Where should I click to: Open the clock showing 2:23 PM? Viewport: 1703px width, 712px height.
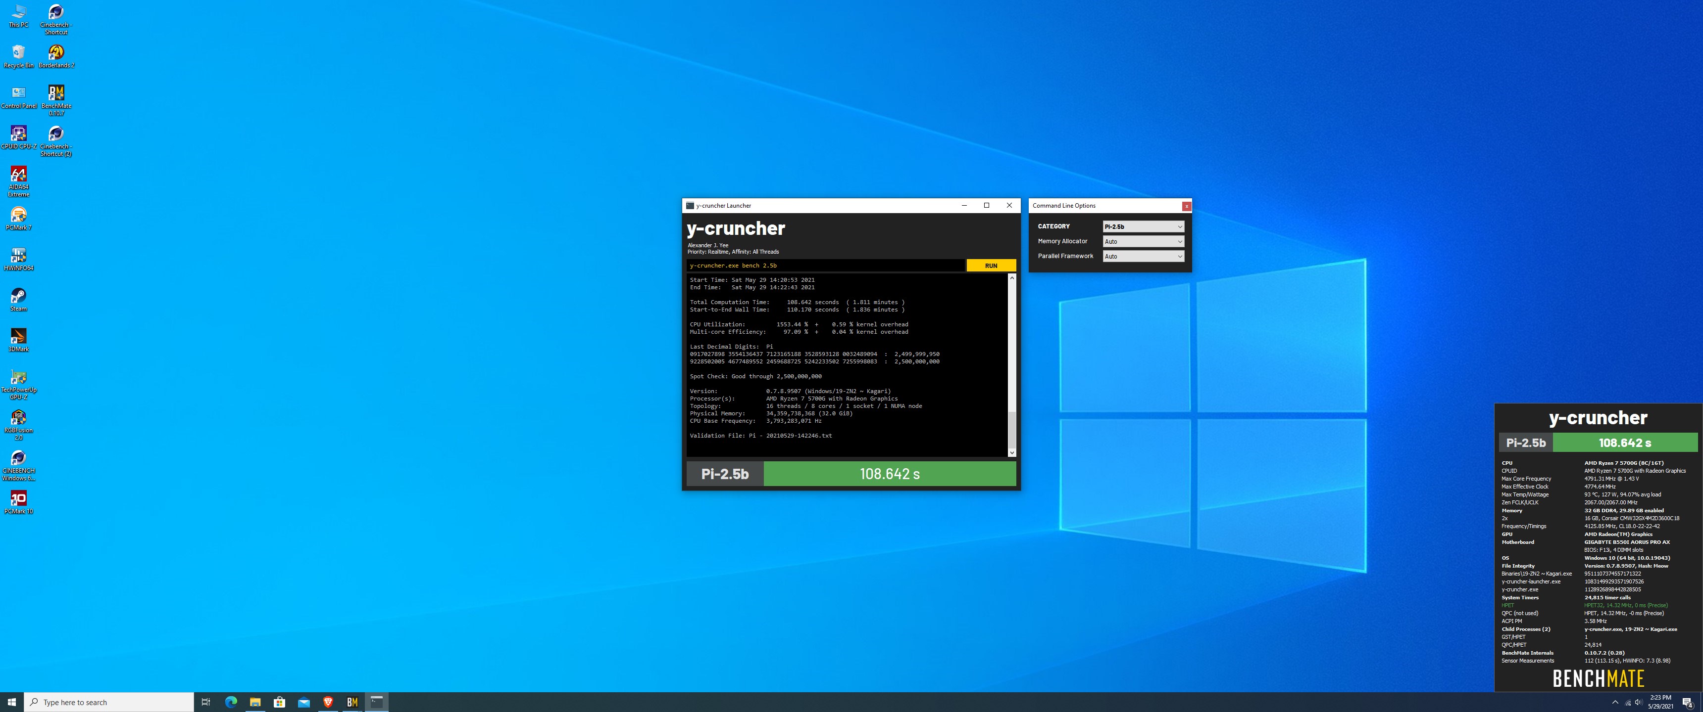click(x=1661, y=702)
